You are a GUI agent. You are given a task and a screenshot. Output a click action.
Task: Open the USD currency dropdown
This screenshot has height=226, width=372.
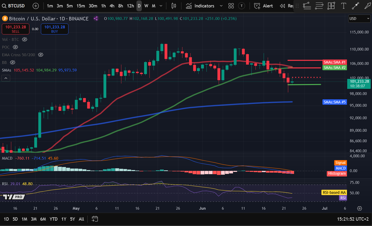coord(359,18)
